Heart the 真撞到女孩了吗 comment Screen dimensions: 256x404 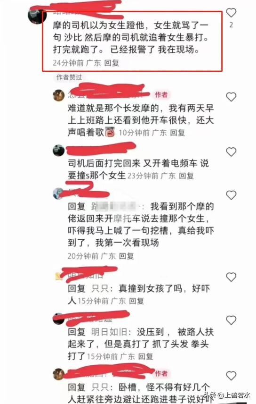click(x=231, y=277)
